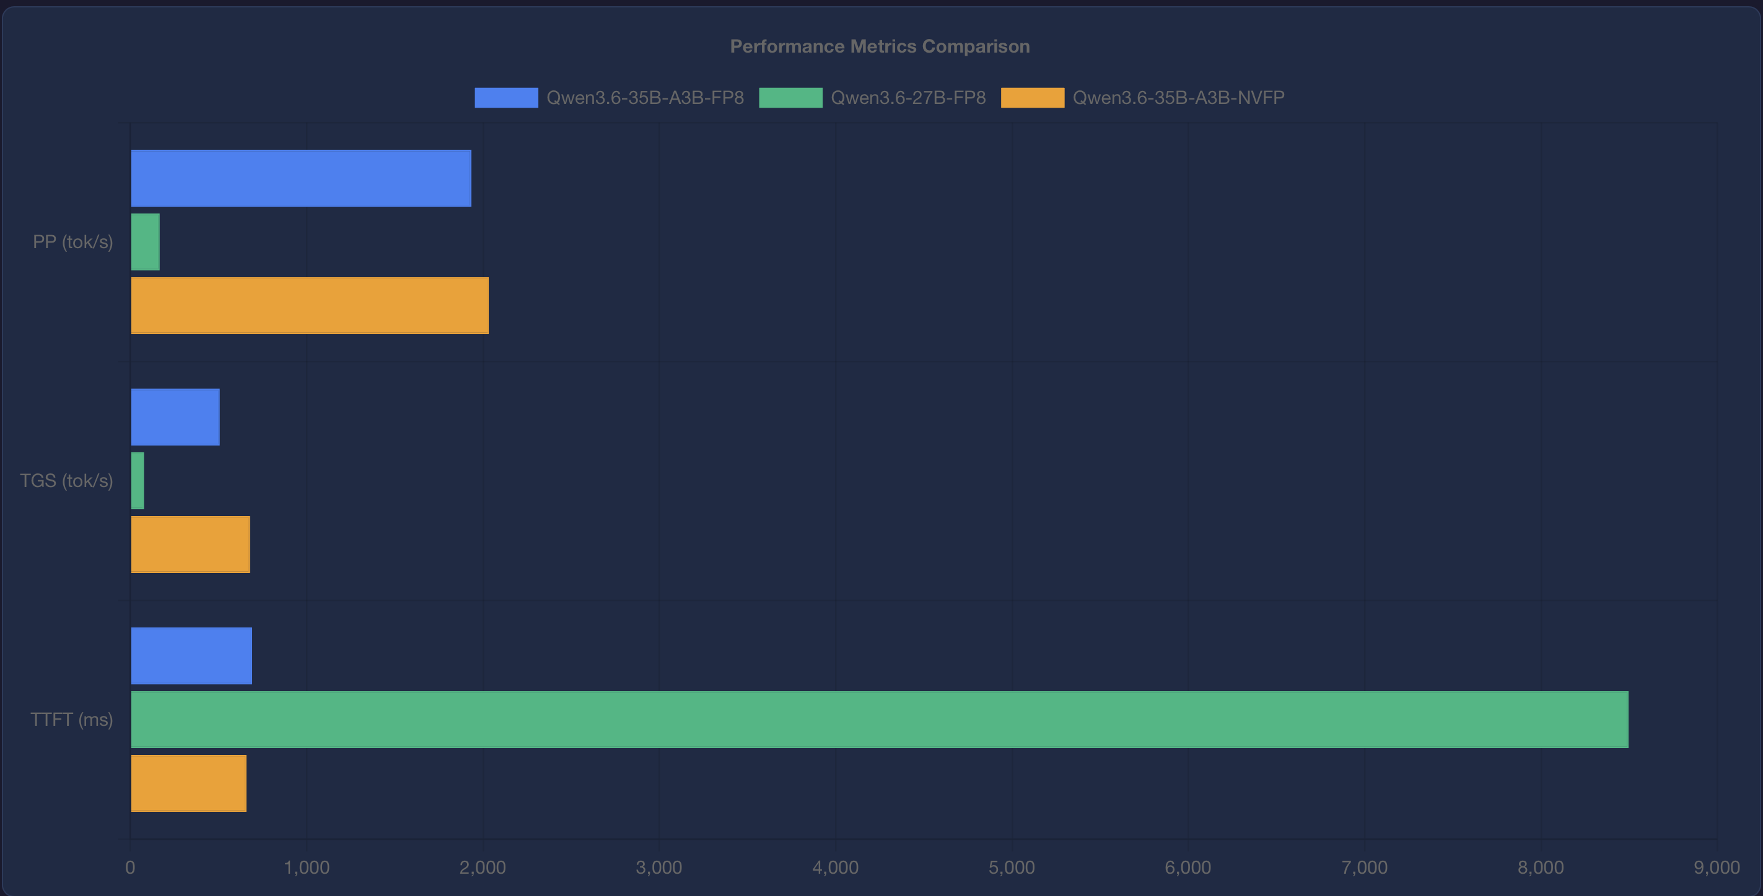1763x896 pixels.
Task: Click the Qwen3.6-27B-FP8 legend label
Action: tap(908, 98)
